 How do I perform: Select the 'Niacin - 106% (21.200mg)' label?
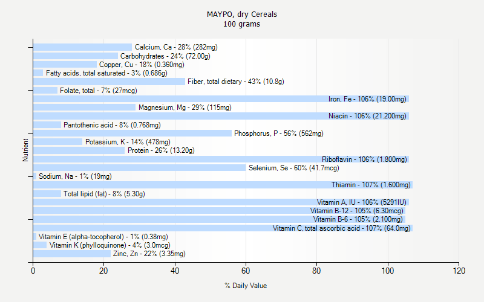pyautogui.click(x=367, y=116)
